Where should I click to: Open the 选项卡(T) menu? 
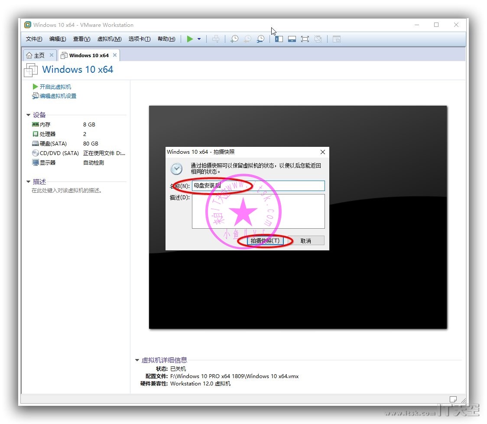click(140, 39)
